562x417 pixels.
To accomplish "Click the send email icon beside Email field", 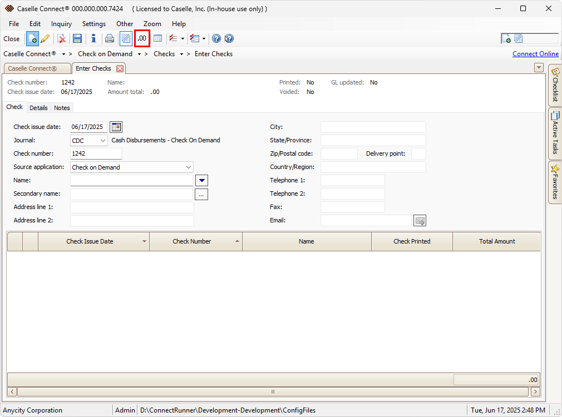I will [420, 221].
